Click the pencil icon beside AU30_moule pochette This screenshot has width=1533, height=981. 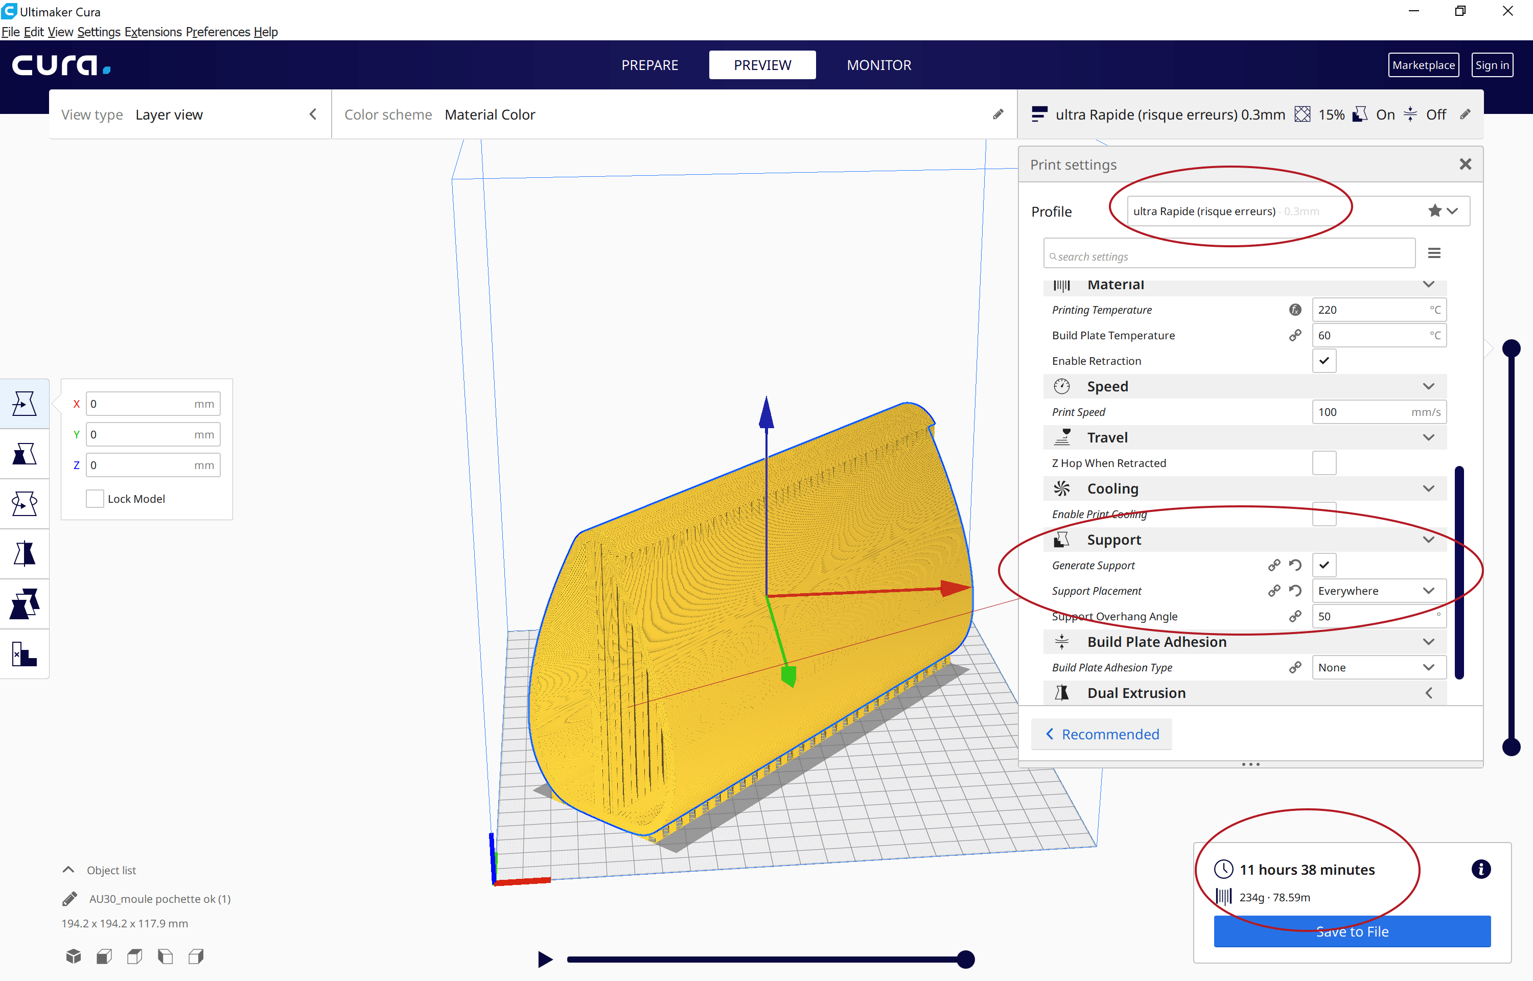[70, 899]
